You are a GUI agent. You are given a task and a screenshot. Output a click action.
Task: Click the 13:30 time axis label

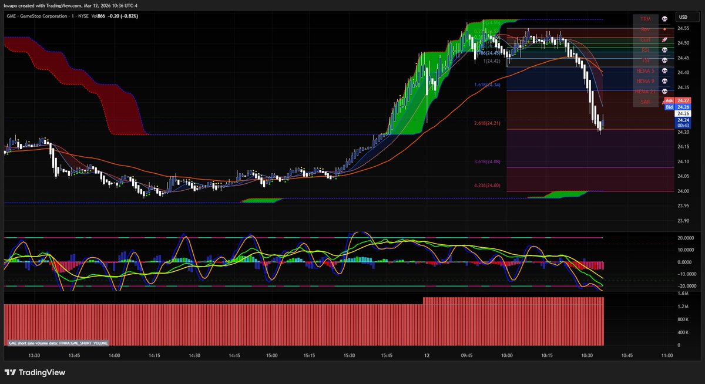pyautogui.click(x=34, y=355)
